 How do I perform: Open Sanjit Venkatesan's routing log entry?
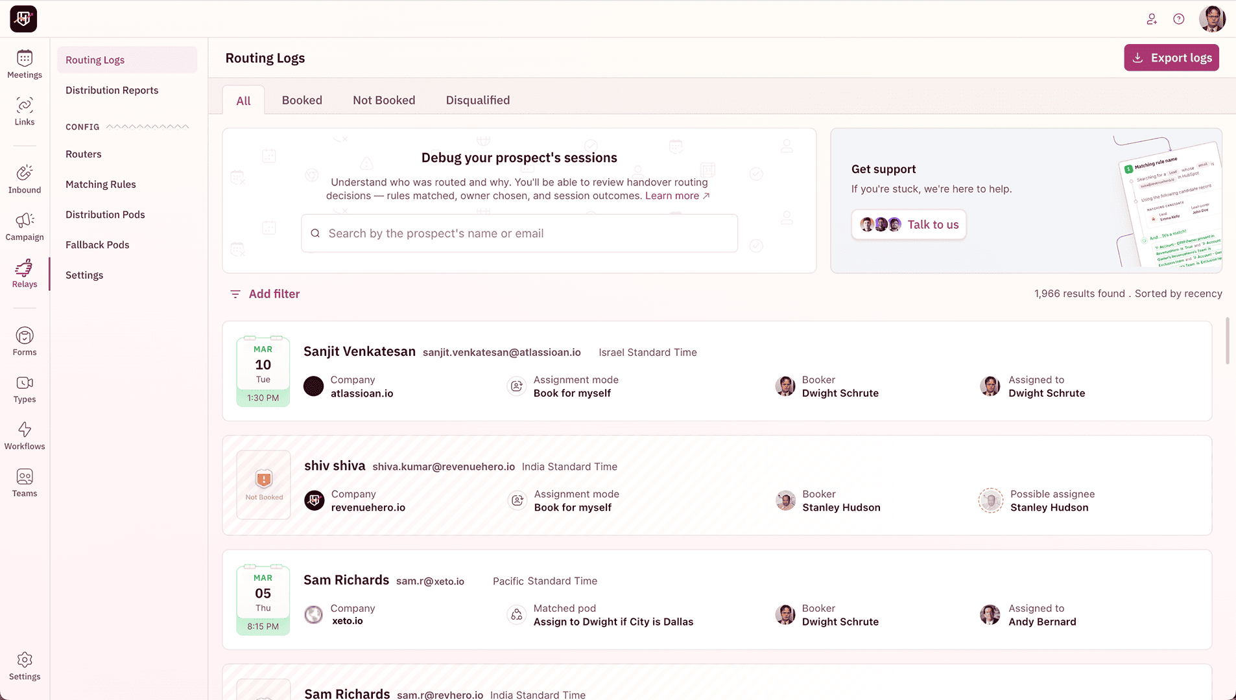(x=717, y=371)
